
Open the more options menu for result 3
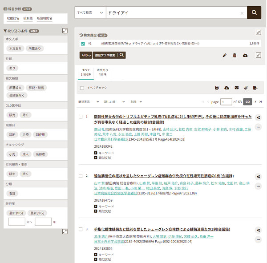pyautogui.click(x=258, y=240)
